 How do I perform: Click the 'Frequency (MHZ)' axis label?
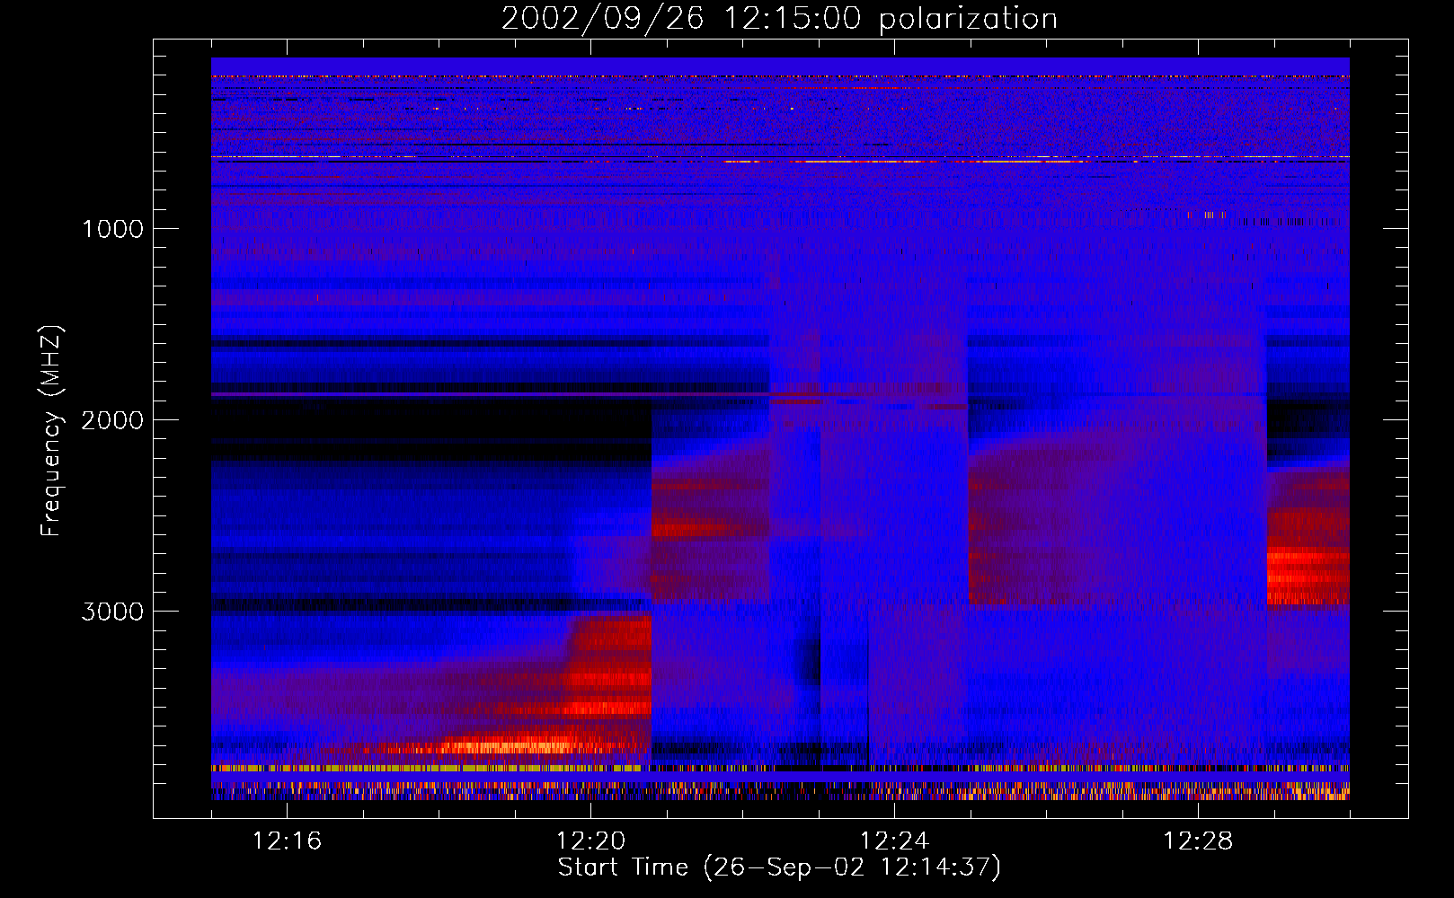[x=51, y=431]
